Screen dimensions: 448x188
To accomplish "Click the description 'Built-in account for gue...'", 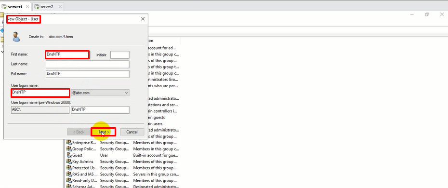I will (x=156, y=155).
